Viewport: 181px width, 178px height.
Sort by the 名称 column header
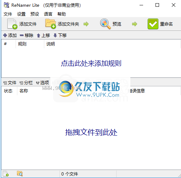(x=24, y=91)
